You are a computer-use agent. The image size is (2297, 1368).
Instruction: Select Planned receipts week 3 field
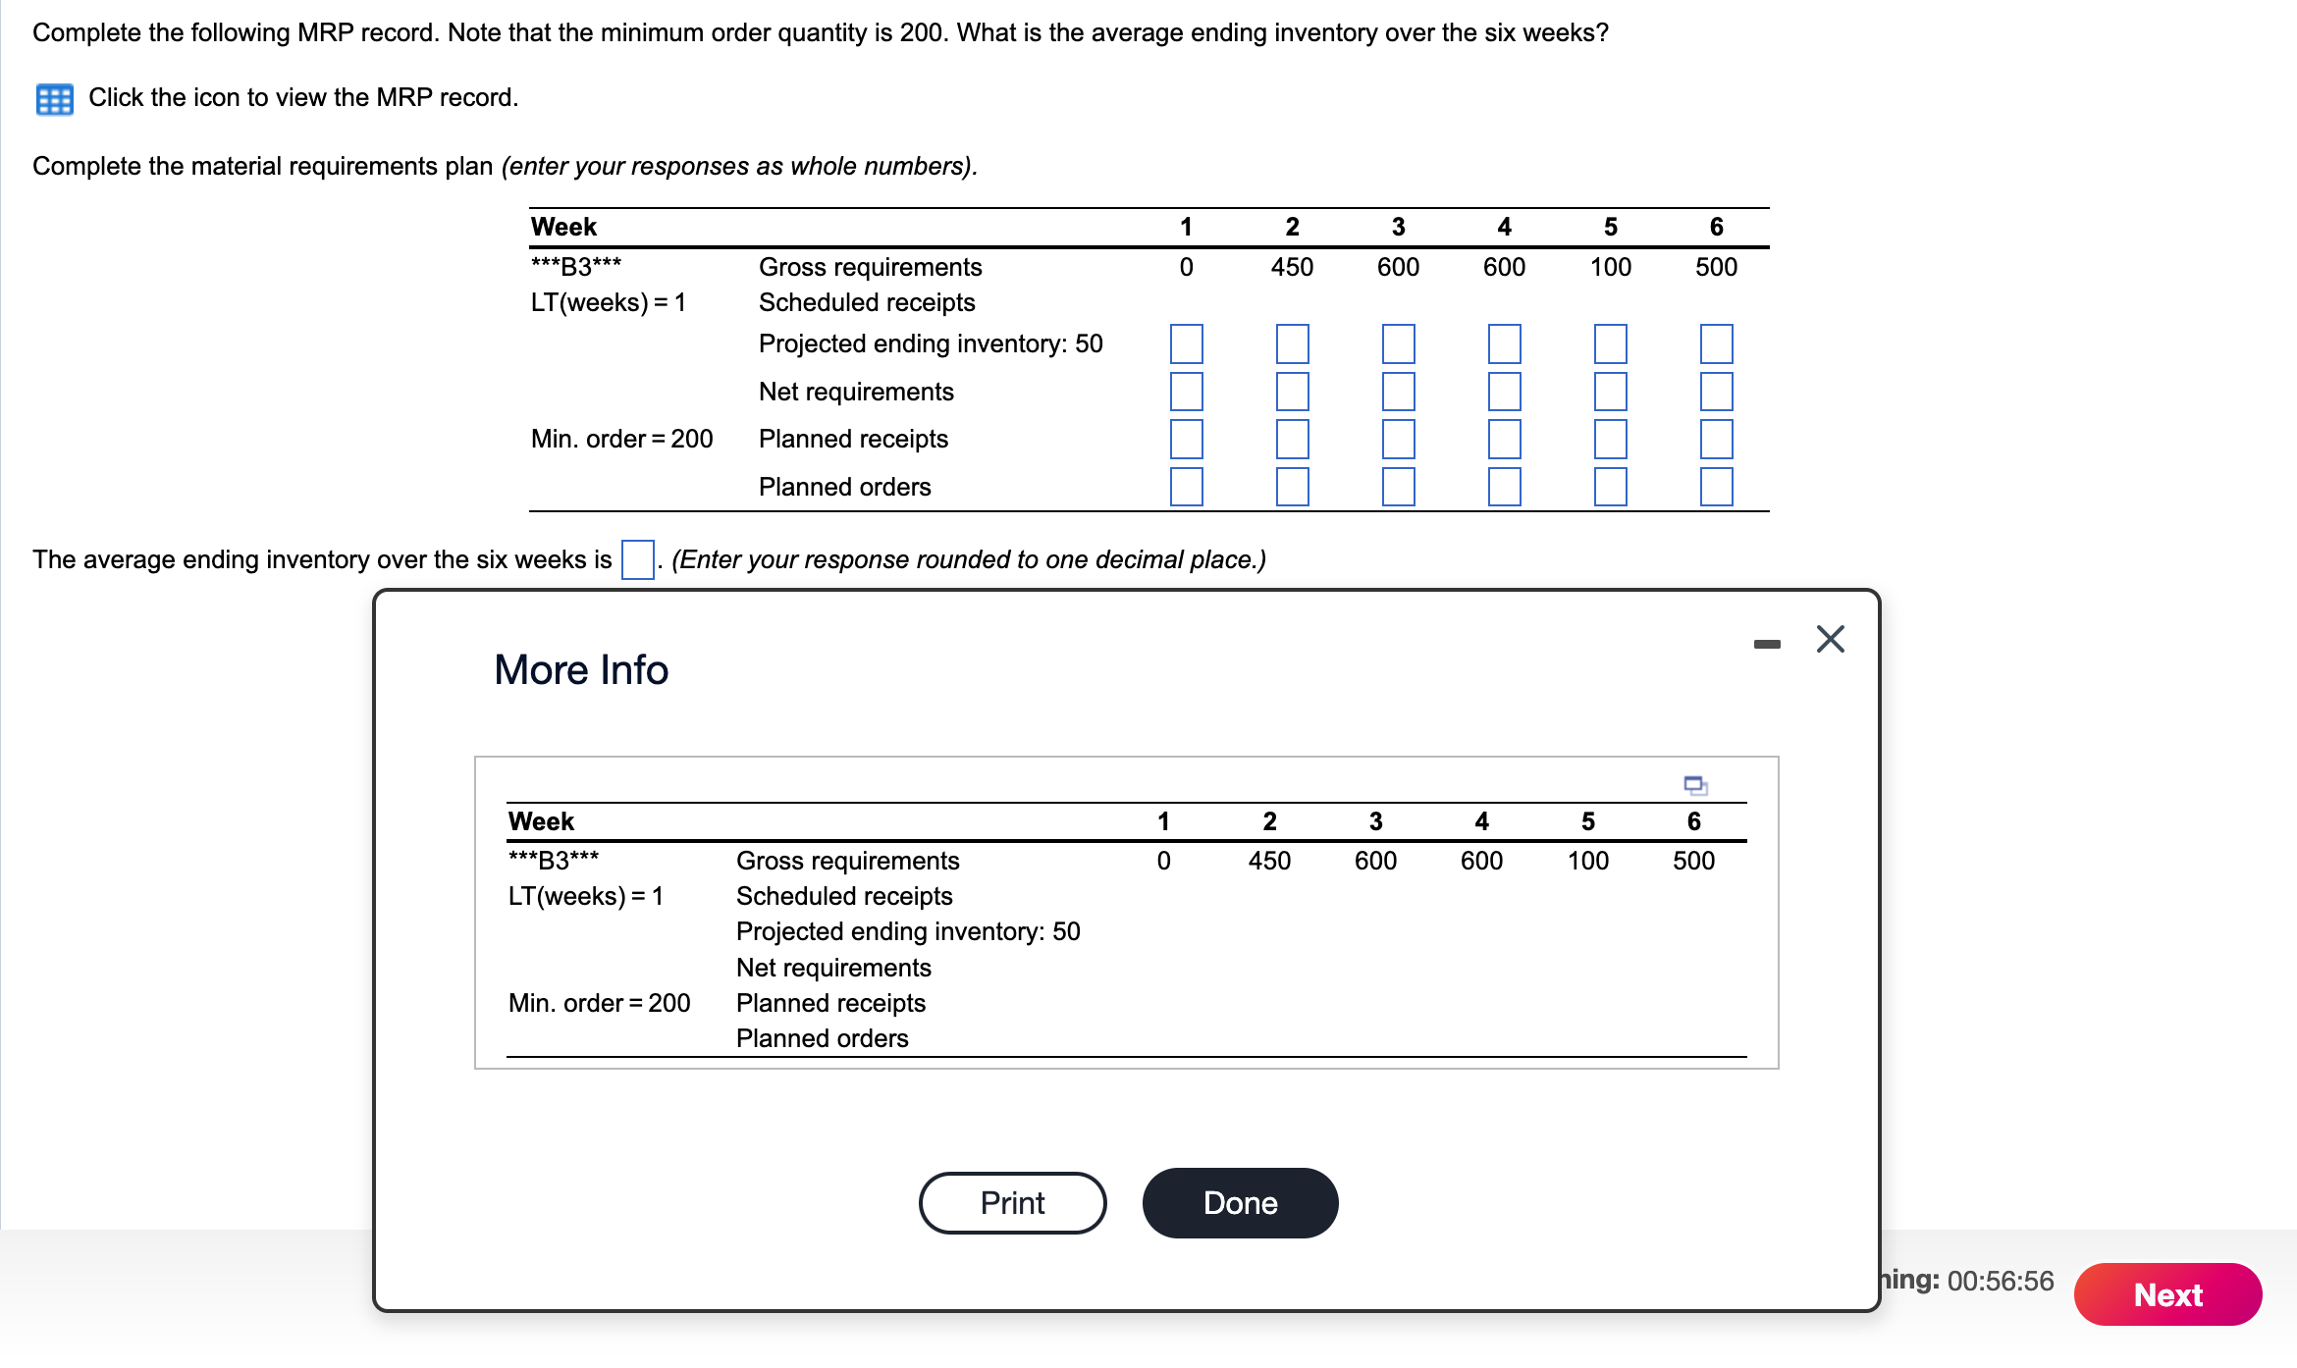[x=1398, y=439]
